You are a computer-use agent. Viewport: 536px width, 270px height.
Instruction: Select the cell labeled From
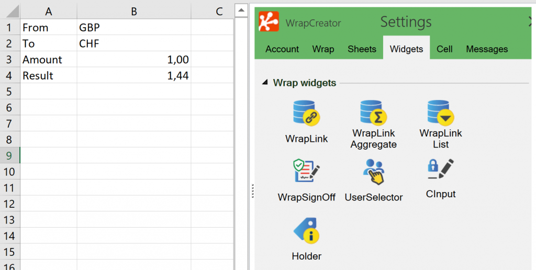(49, 27)
